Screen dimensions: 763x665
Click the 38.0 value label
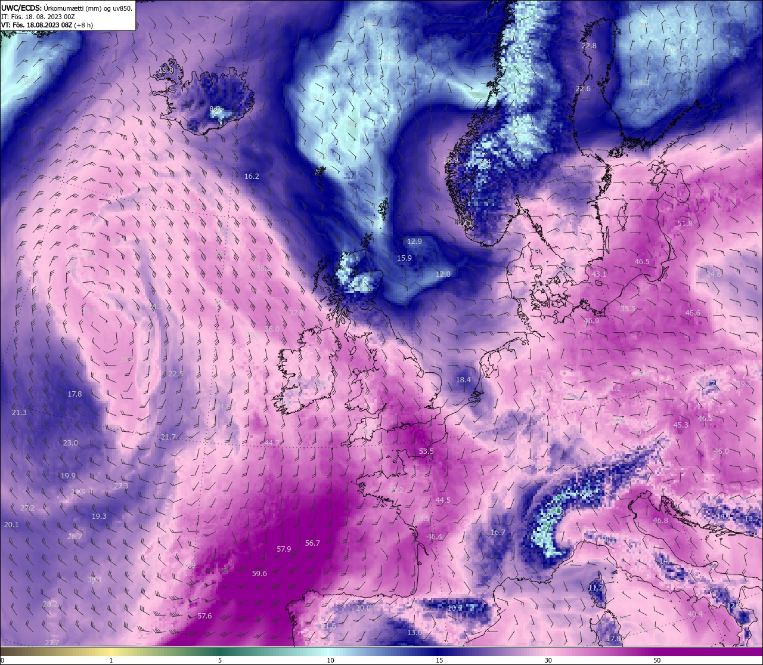272,329
